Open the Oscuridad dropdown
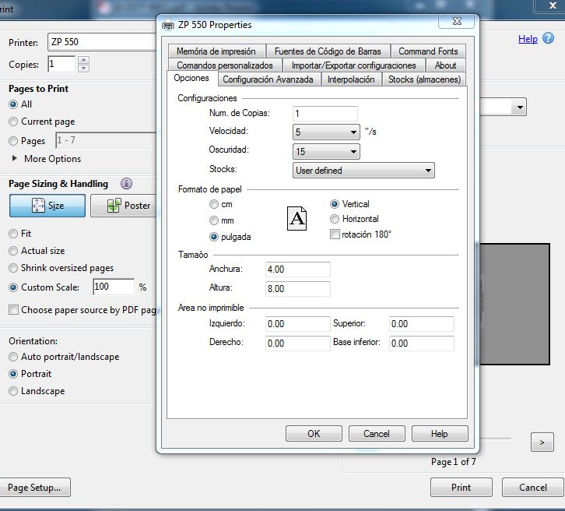565x511 pixels. click(326, 152)
